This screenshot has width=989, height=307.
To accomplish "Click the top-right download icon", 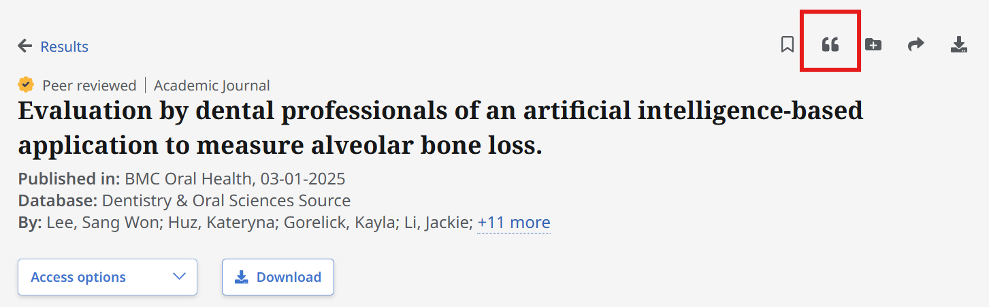I will pos(958,45).
